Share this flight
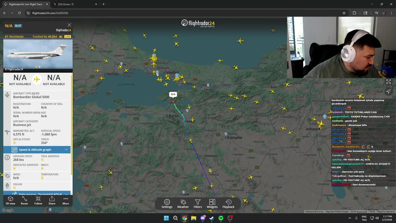The height and width of the screenshot is (223, 396). 52,200
